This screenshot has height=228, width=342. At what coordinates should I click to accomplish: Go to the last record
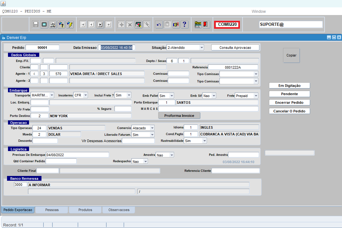(x=108, y=25)
